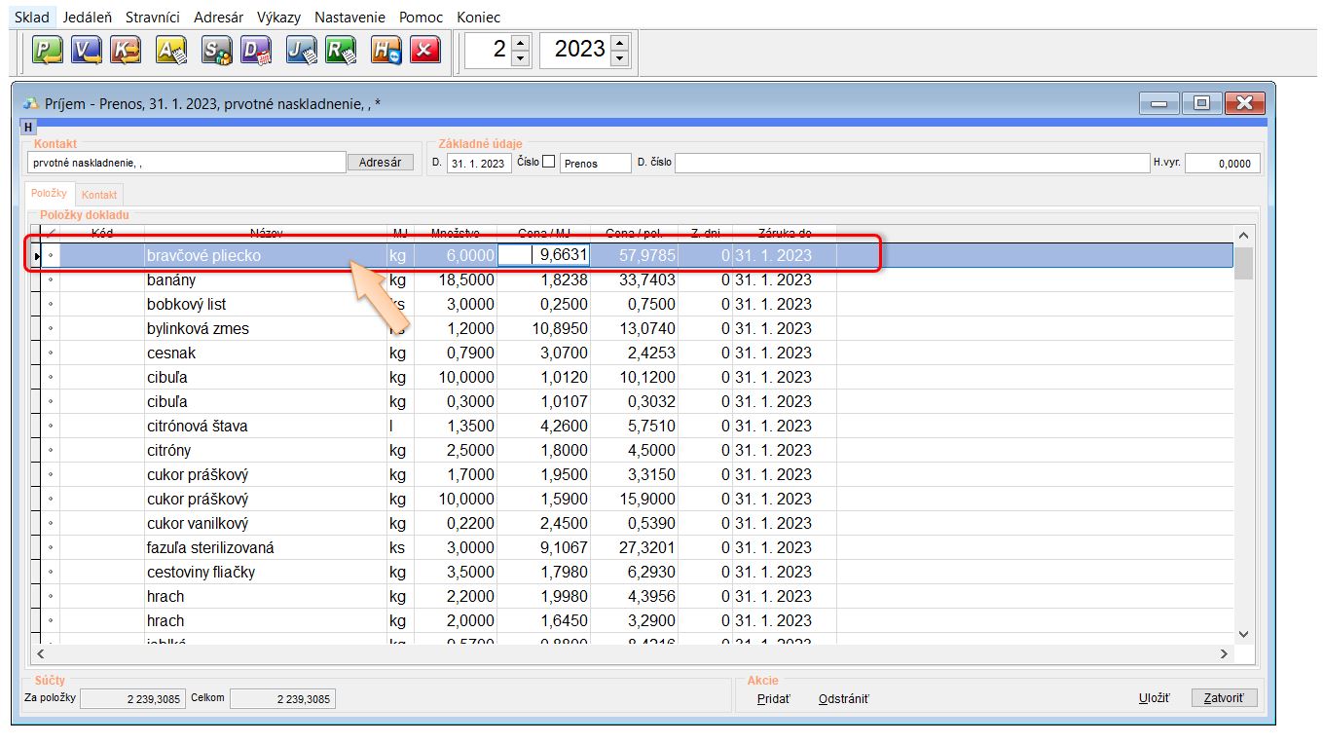Click the yellow A document icon
This screenshot has width=1323, height=744.
coord(171,51)
